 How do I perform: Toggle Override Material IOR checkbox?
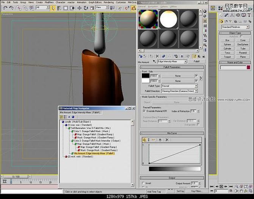tap(144, 111)
